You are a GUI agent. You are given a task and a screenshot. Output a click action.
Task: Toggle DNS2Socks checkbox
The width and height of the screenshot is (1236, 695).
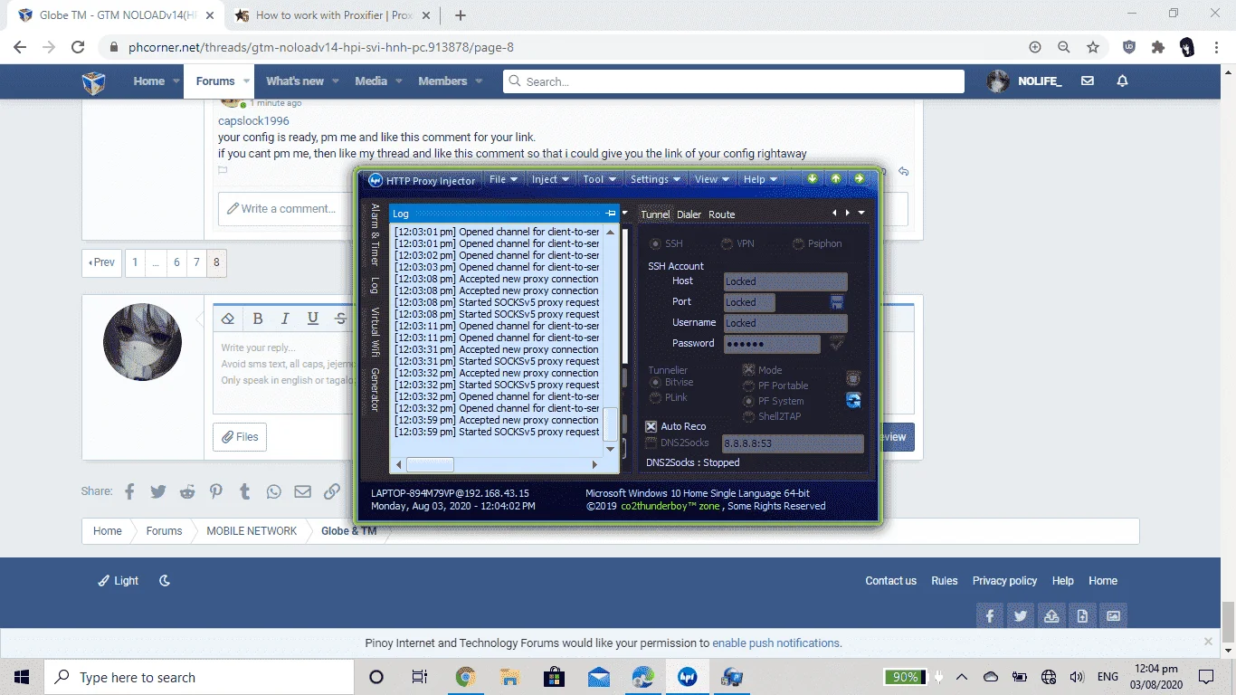651,443
